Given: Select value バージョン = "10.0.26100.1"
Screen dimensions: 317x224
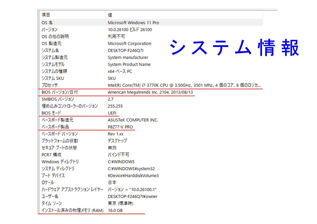Looking at the screenshot, I should tap(132, 189).
